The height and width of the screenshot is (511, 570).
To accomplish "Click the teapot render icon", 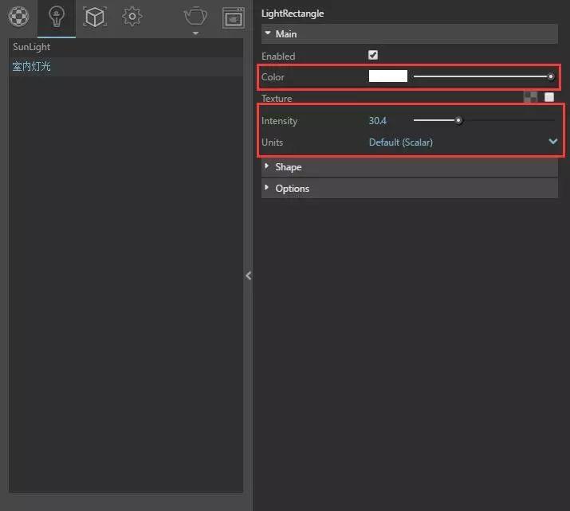I will pos(195,16).
